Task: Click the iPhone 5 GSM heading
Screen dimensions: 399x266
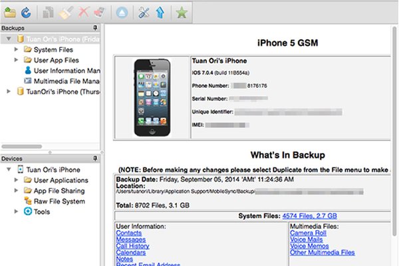Action: coord(287,43)
